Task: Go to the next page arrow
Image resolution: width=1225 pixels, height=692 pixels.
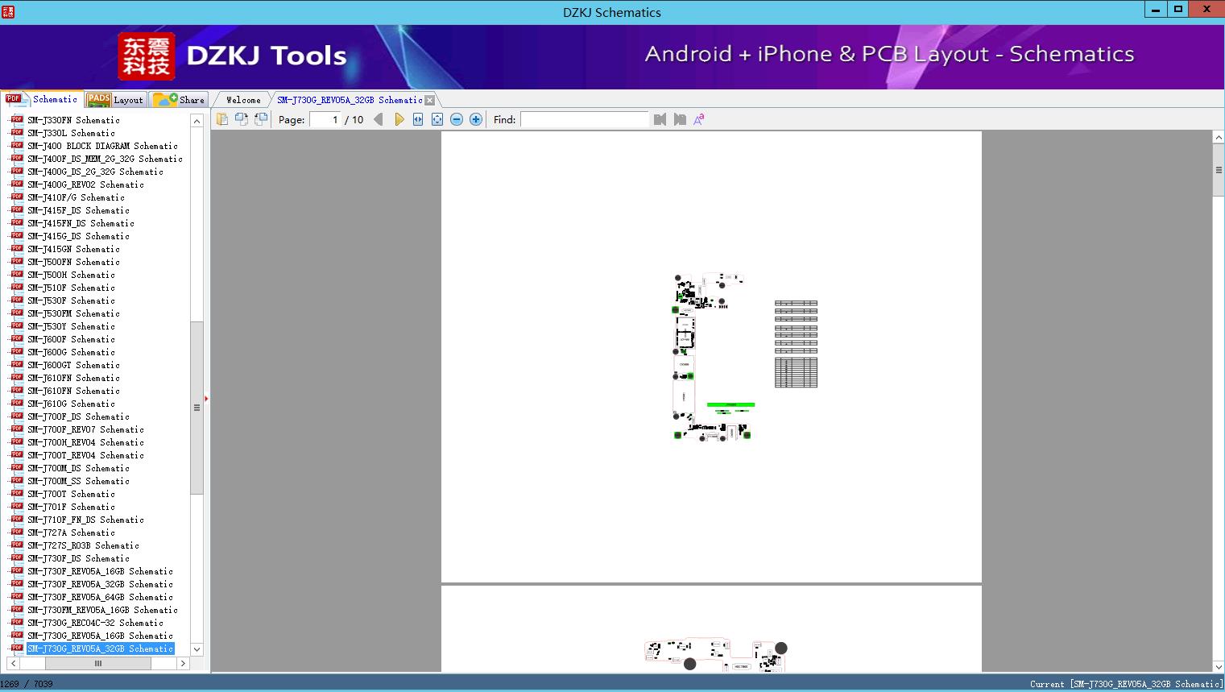Action: pos(399,119)
